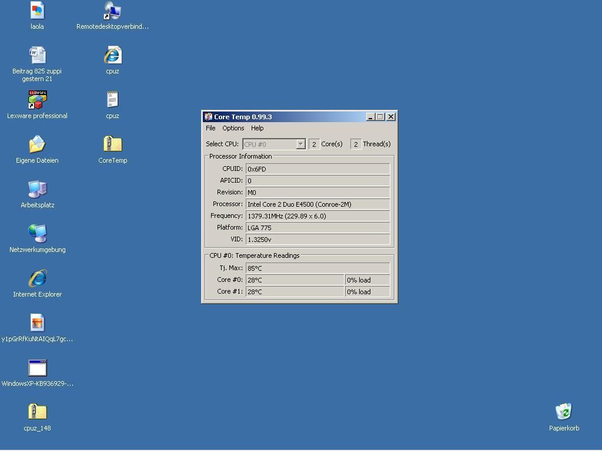The image size is (602, 451).
Task: Select the cpuz_148 zip archive icon
Action: click(37, 412)
